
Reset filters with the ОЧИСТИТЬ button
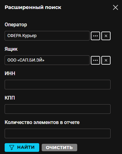(59, 148)
